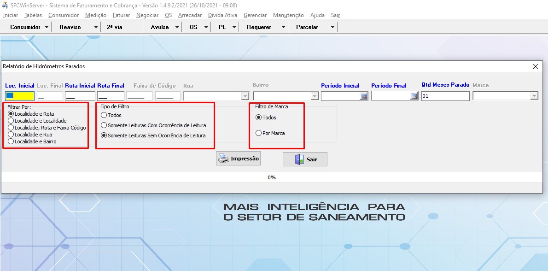Close the Relatório de Hidrômetros Parados dialog
Viewport: 548px width, 271px height.
coord(535,66)
